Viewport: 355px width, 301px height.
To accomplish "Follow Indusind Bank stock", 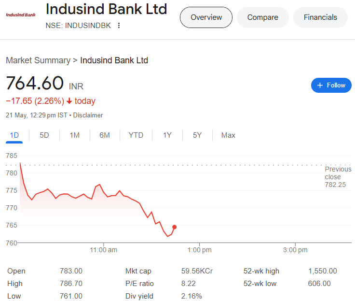I will click(331, 86).
